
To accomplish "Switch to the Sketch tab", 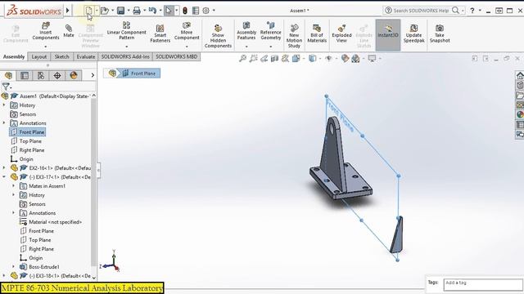I will click(x=62, y=56).
